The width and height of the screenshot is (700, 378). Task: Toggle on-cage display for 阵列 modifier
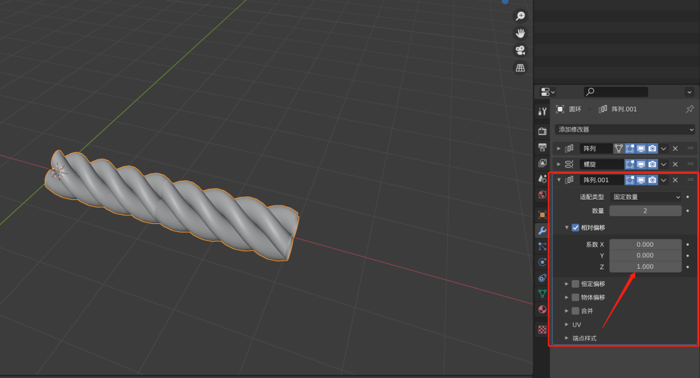[618, 148]
